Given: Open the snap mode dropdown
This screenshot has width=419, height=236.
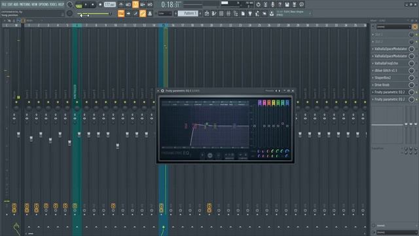Looking at the screenshot, I should click(164, 13).
